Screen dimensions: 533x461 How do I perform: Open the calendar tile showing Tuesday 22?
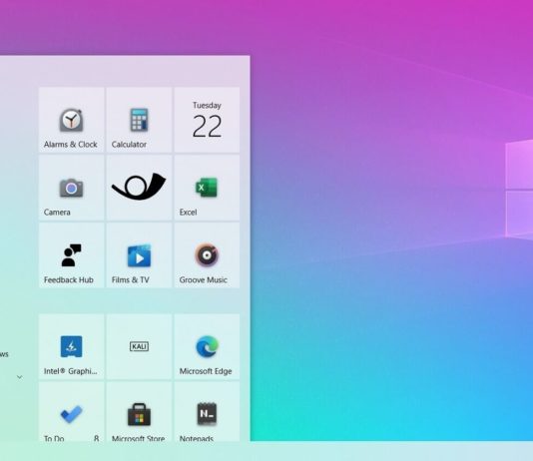tap(207, 120)
